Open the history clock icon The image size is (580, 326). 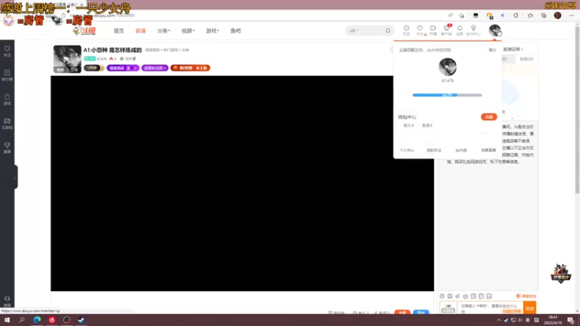407,30
